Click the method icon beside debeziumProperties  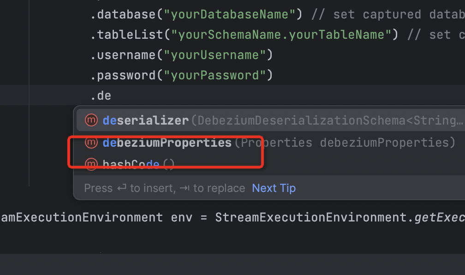click(91, 143)
